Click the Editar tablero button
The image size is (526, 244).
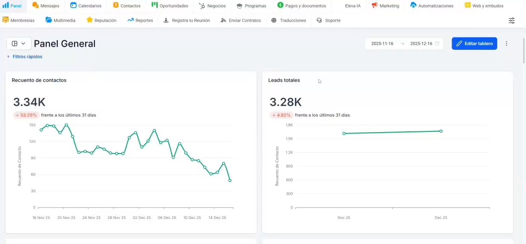474,43
